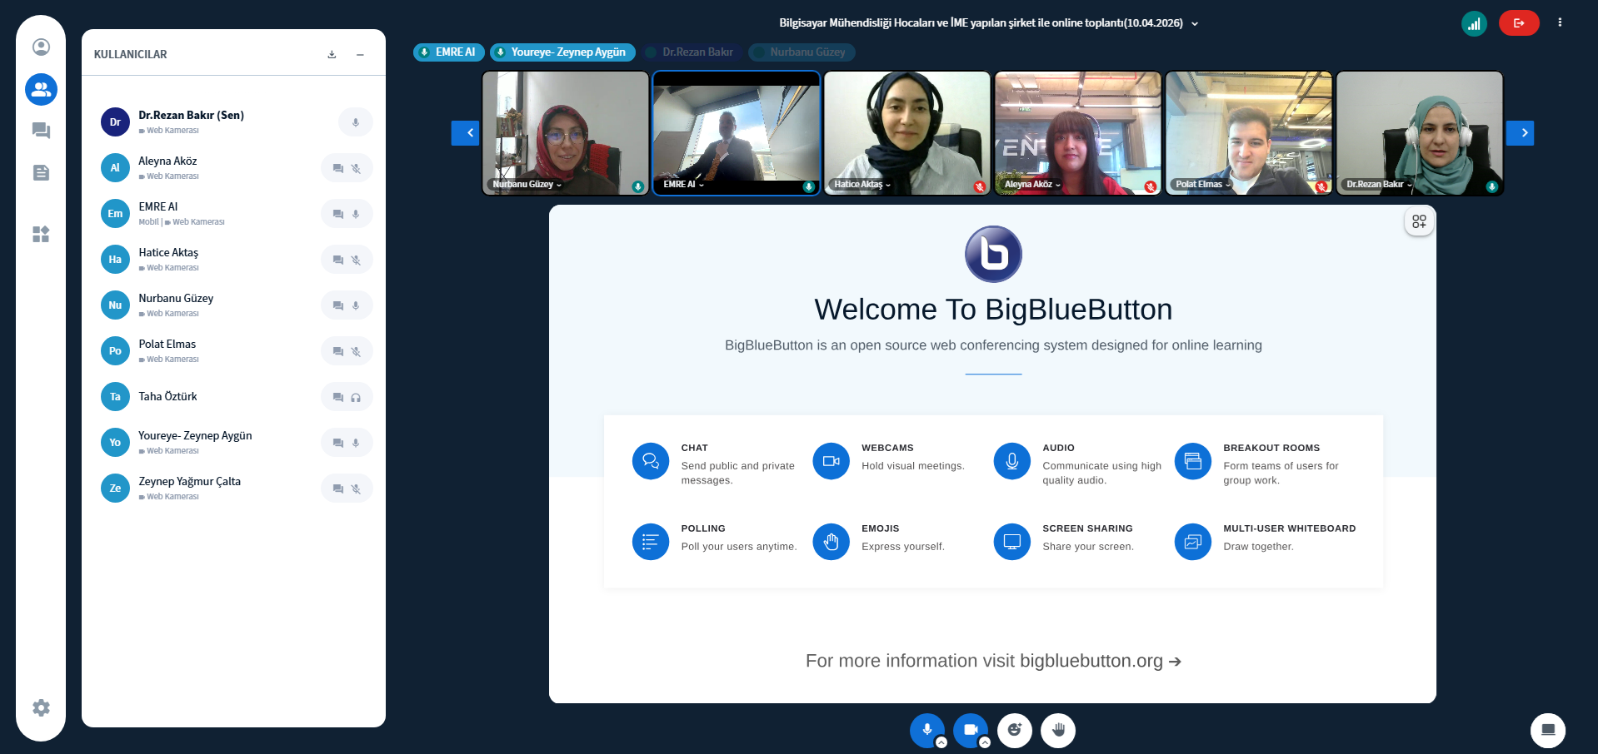This screenshot has width=1598, height=754.
Task: Click the connection status signal icon
Action: pos(1474,23)
